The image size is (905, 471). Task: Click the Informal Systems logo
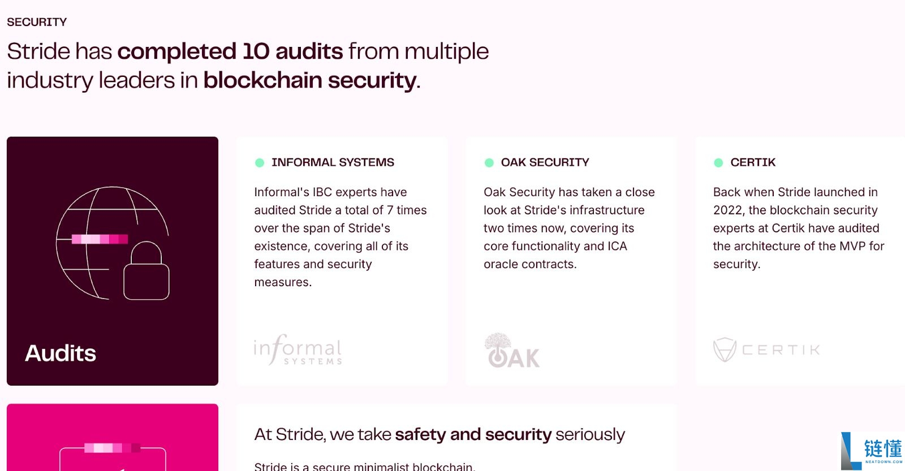pos(298,349)
